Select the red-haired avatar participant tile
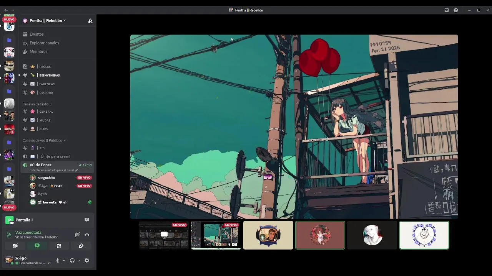Screen dimensions: 492x276 point(320,235)
